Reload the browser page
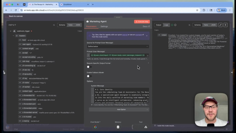Image resolution: width=236 pixels, height=133 pixels. coord(16,10)
